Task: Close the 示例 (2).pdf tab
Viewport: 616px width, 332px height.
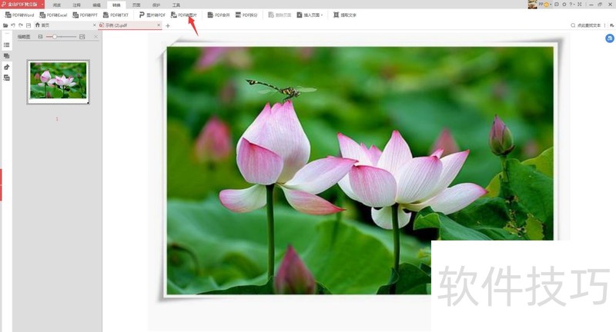Action: (159, 25)
